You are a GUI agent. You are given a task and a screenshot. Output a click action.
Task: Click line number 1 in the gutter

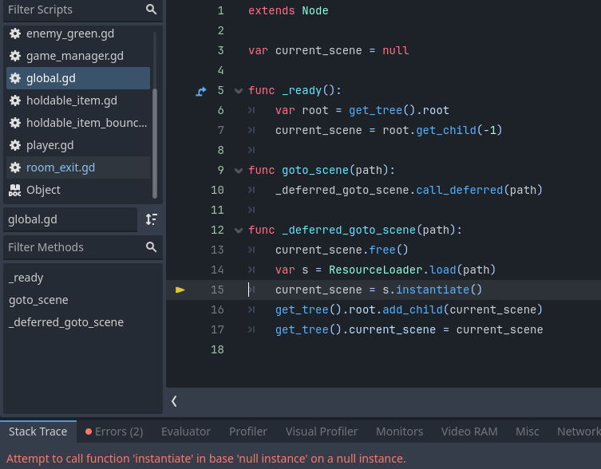click(x=221, y=10)
